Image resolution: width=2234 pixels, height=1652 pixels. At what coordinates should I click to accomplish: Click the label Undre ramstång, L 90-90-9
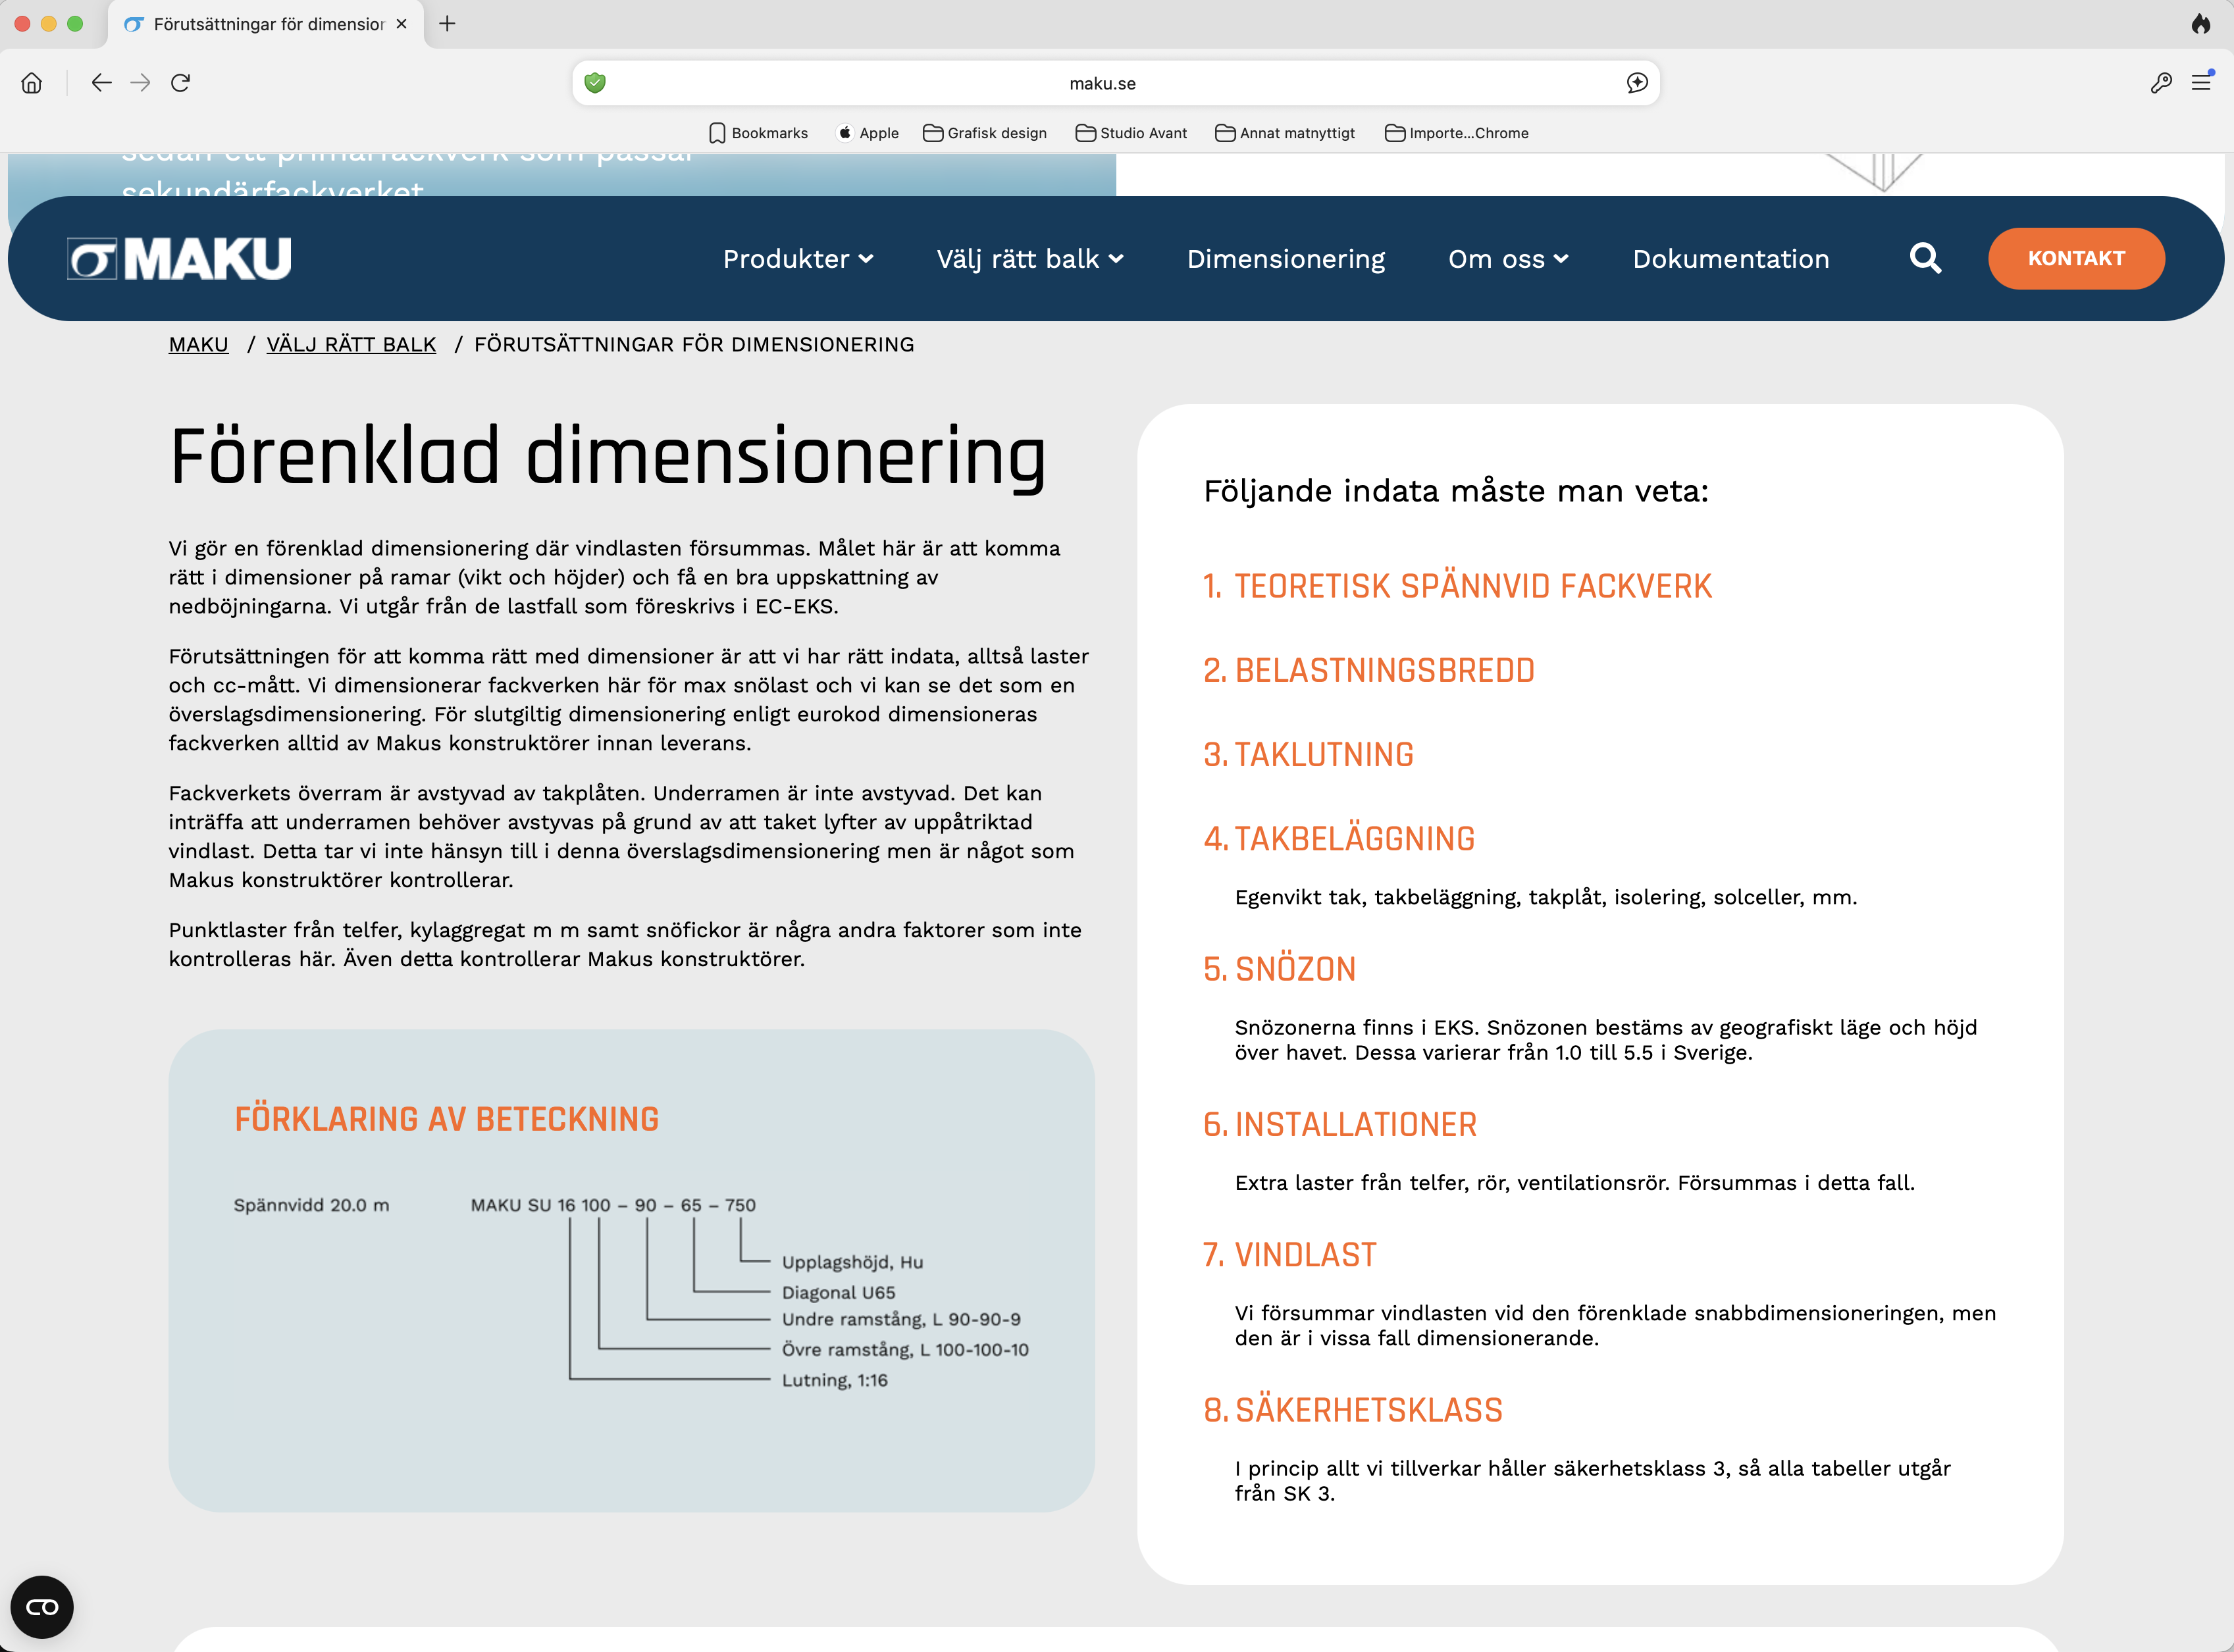[901, 1319]
